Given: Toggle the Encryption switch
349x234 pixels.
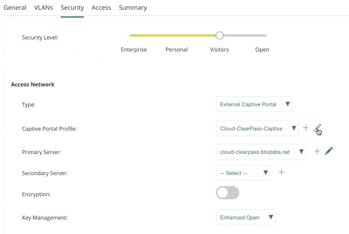Looking at the screenshot, I should coord(227,193).
